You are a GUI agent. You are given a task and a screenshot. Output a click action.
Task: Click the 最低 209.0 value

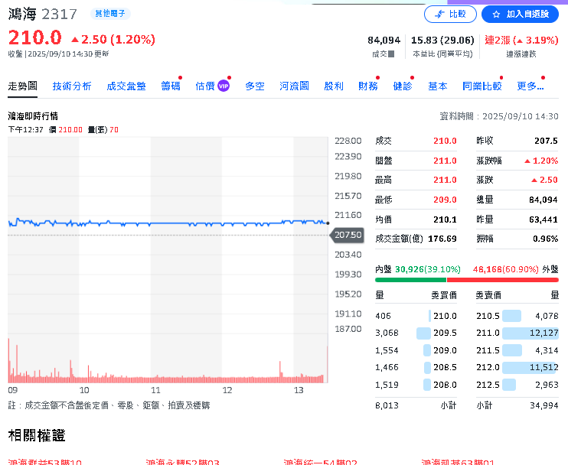click(445, 200)
